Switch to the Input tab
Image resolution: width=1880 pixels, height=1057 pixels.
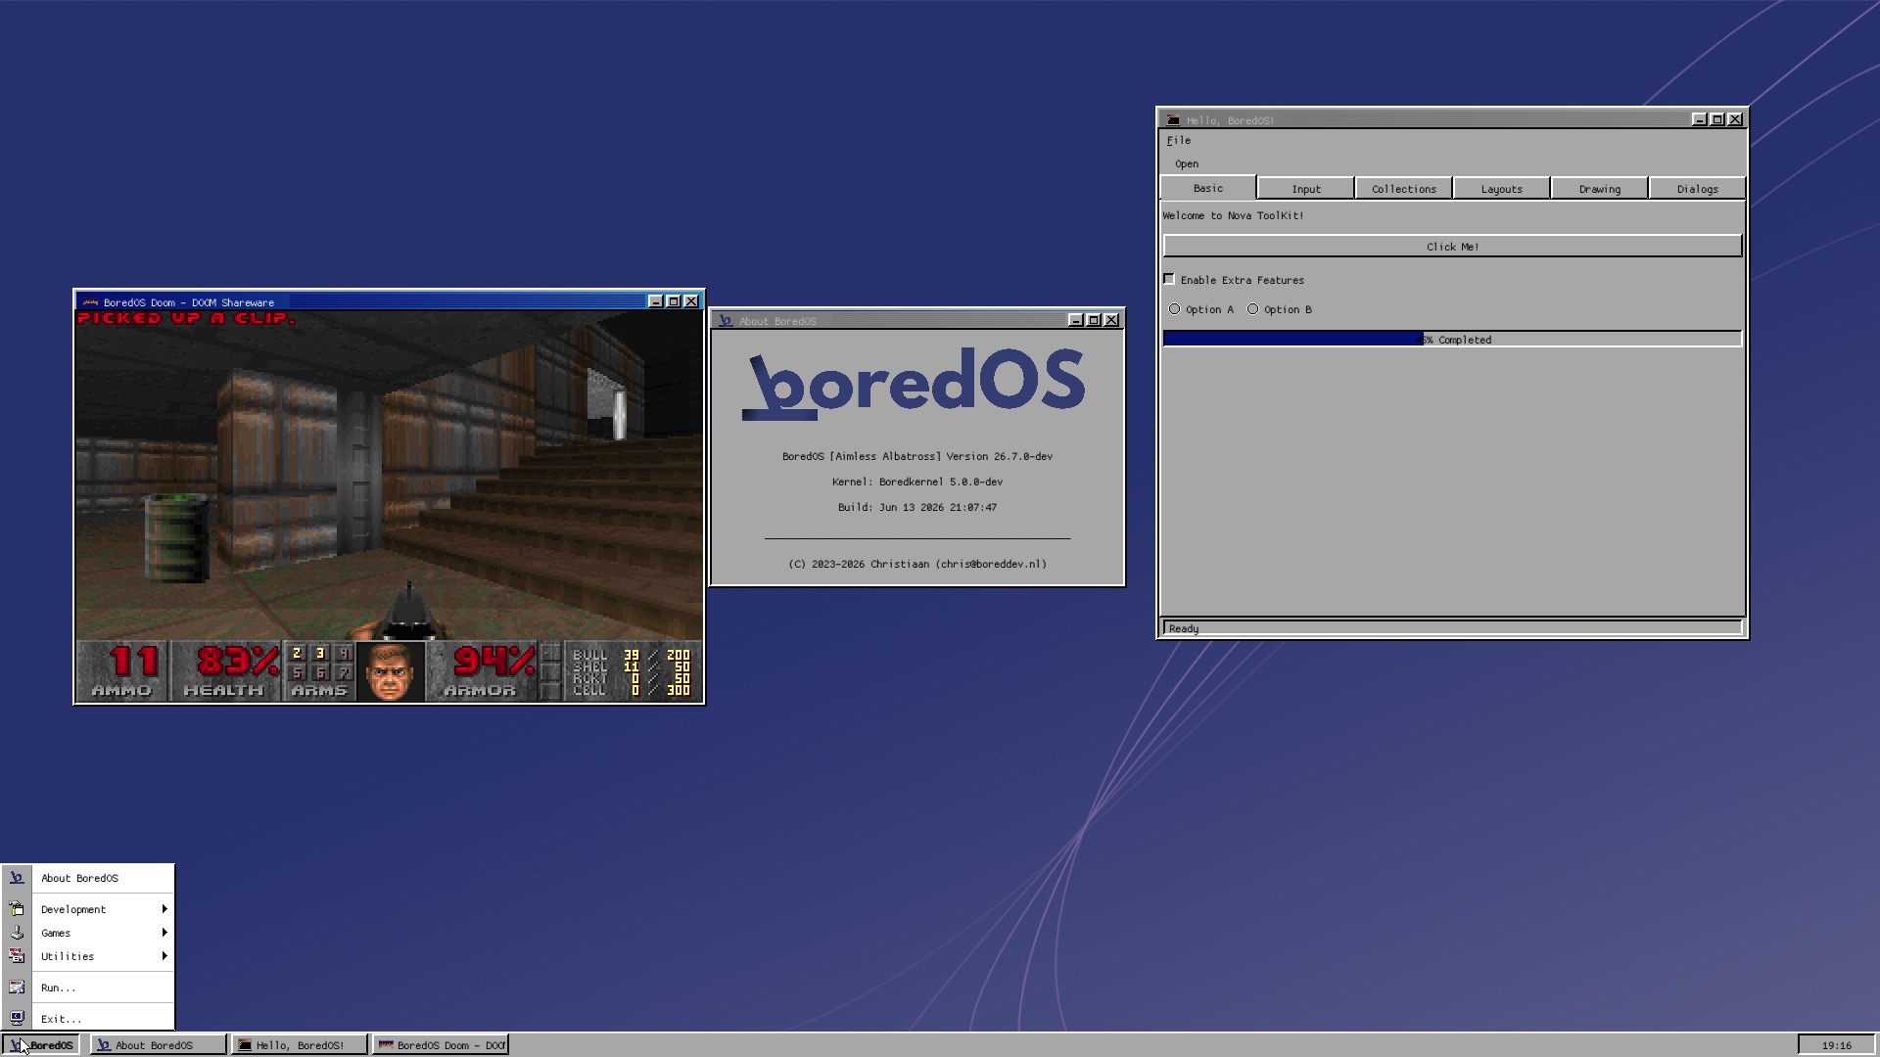click(x=1306, y=189)
